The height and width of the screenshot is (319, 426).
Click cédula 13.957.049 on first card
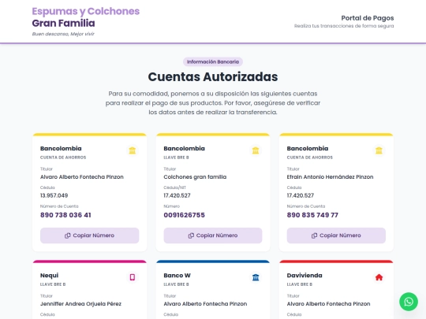pyautogui.click(x=54, y=195)
